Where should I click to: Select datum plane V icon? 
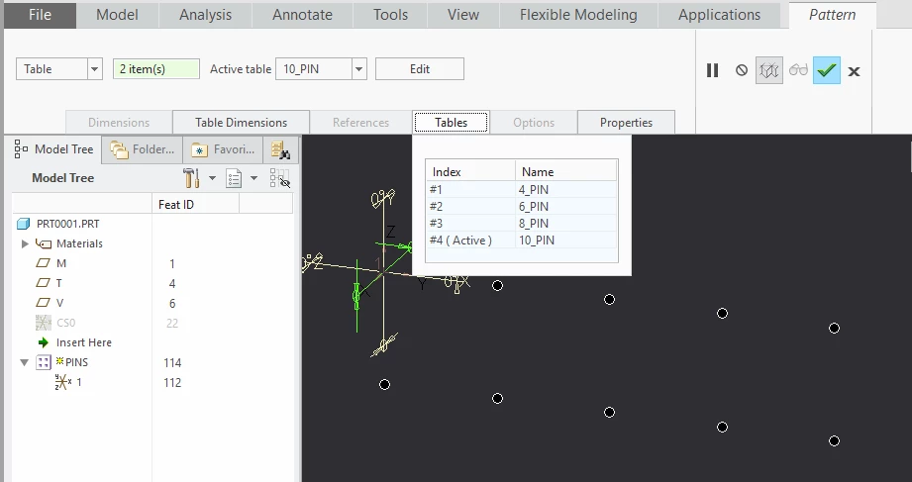pos(43,303)
